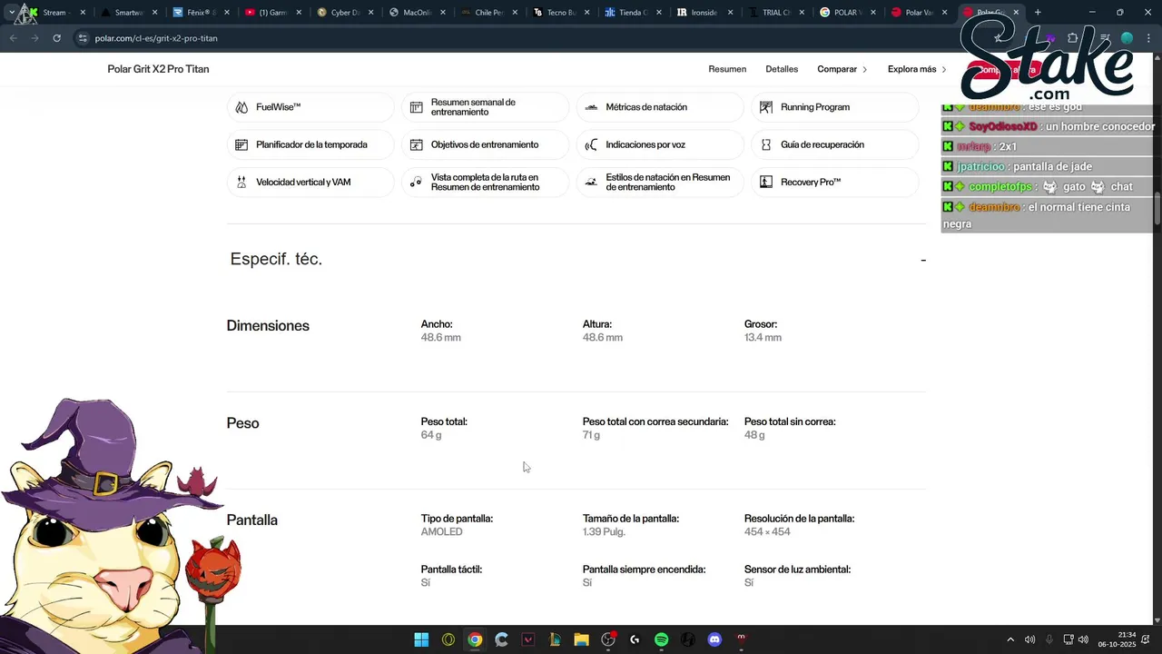This screenshot has width=1162, height=654.
Task: Click the Velocidad vertical y VAM icon
Action: [x=241, y=183]
